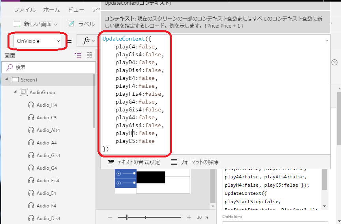Screen dimensions: 341x224
Task: Collapse the Screen1 tree node
Action: [x=7, y=79]
